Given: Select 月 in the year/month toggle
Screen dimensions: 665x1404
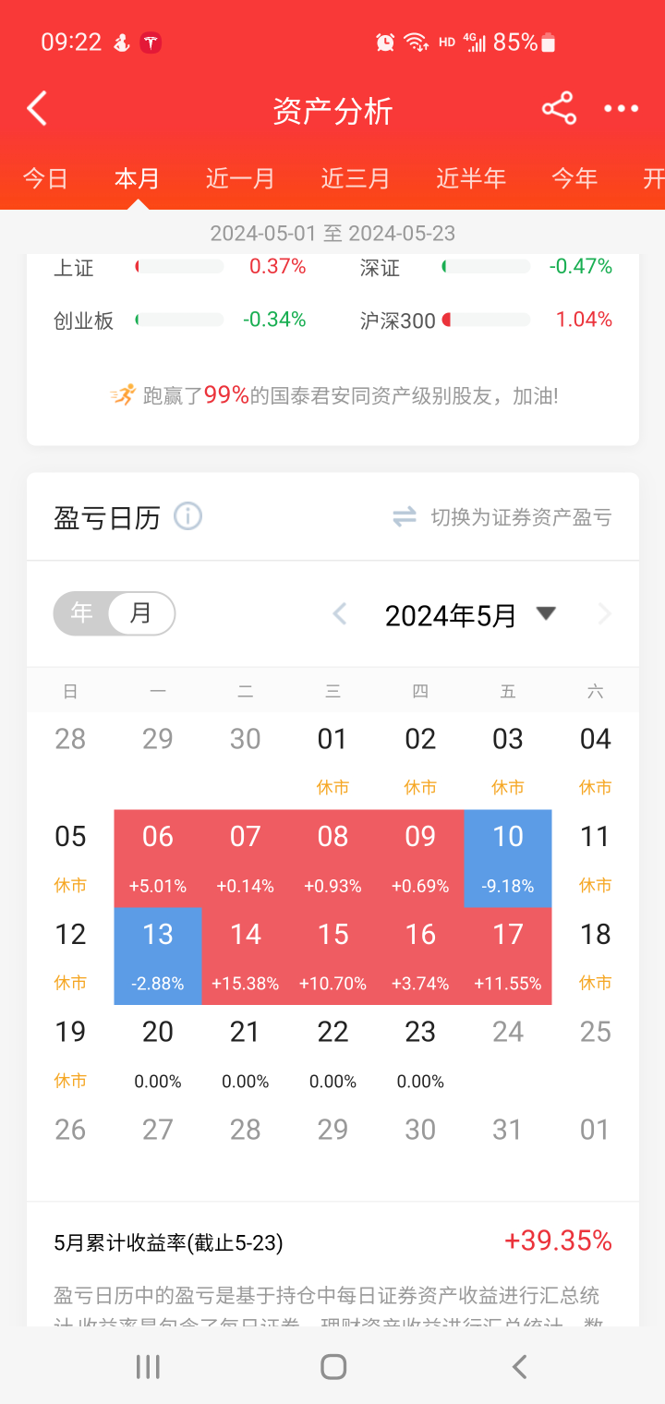Looking at the screenshot, I should (x=140, y=613).
